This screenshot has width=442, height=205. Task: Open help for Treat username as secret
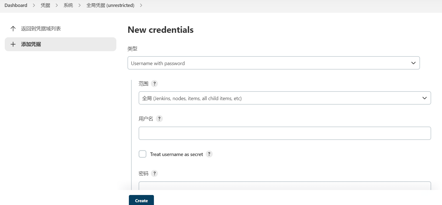click(209, 154)
